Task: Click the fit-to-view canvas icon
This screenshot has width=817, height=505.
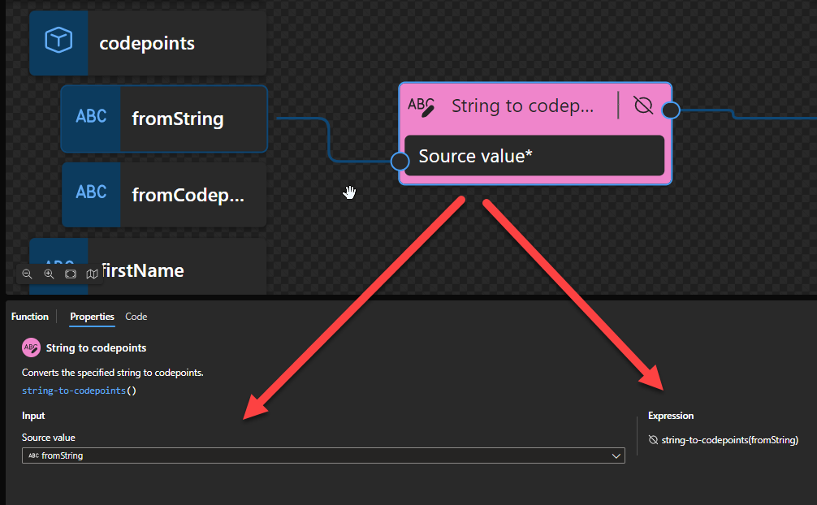Action: click(x=71, y=274)
